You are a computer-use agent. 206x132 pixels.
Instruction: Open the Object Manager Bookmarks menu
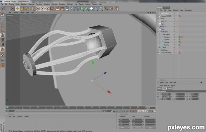(x=188, y=10)
